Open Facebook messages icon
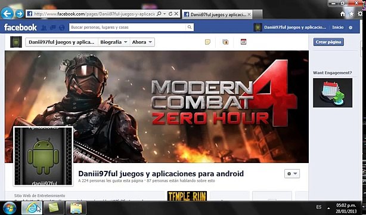366x215 pixels. pos(52,27)
